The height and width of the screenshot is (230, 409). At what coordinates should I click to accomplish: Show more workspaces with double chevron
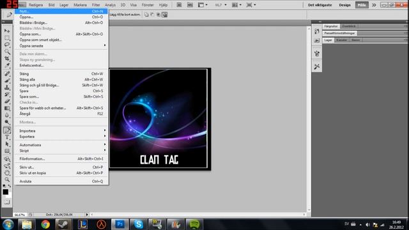[x=374, y=5]
